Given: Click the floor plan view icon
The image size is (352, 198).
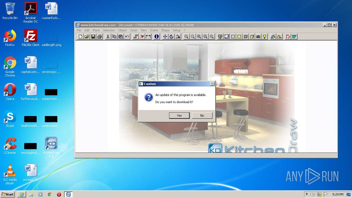Looking at the screenshot, I should coord(226,37).
